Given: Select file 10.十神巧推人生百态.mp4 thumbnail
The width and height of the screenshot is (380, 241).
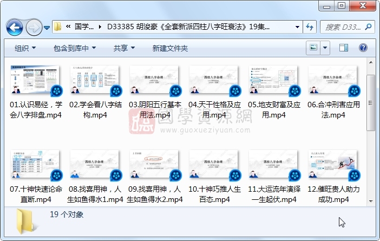Looking at the screenshot, I should [x=214, y=165].
